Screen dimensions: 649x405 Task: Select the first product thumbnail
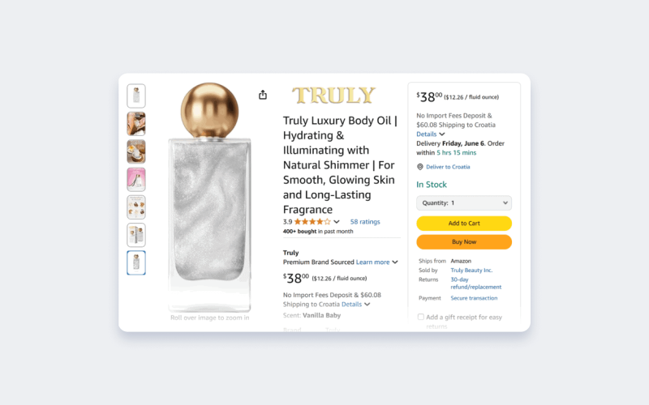click(x=136, y=96)
